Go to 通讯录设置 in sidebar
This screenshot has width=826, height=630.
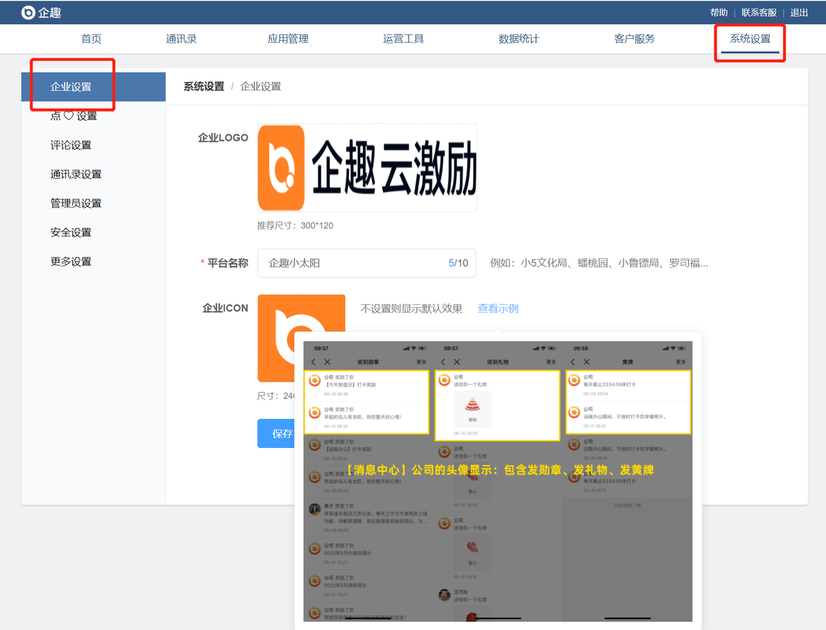pyautogui.click(x=76, y=174)
